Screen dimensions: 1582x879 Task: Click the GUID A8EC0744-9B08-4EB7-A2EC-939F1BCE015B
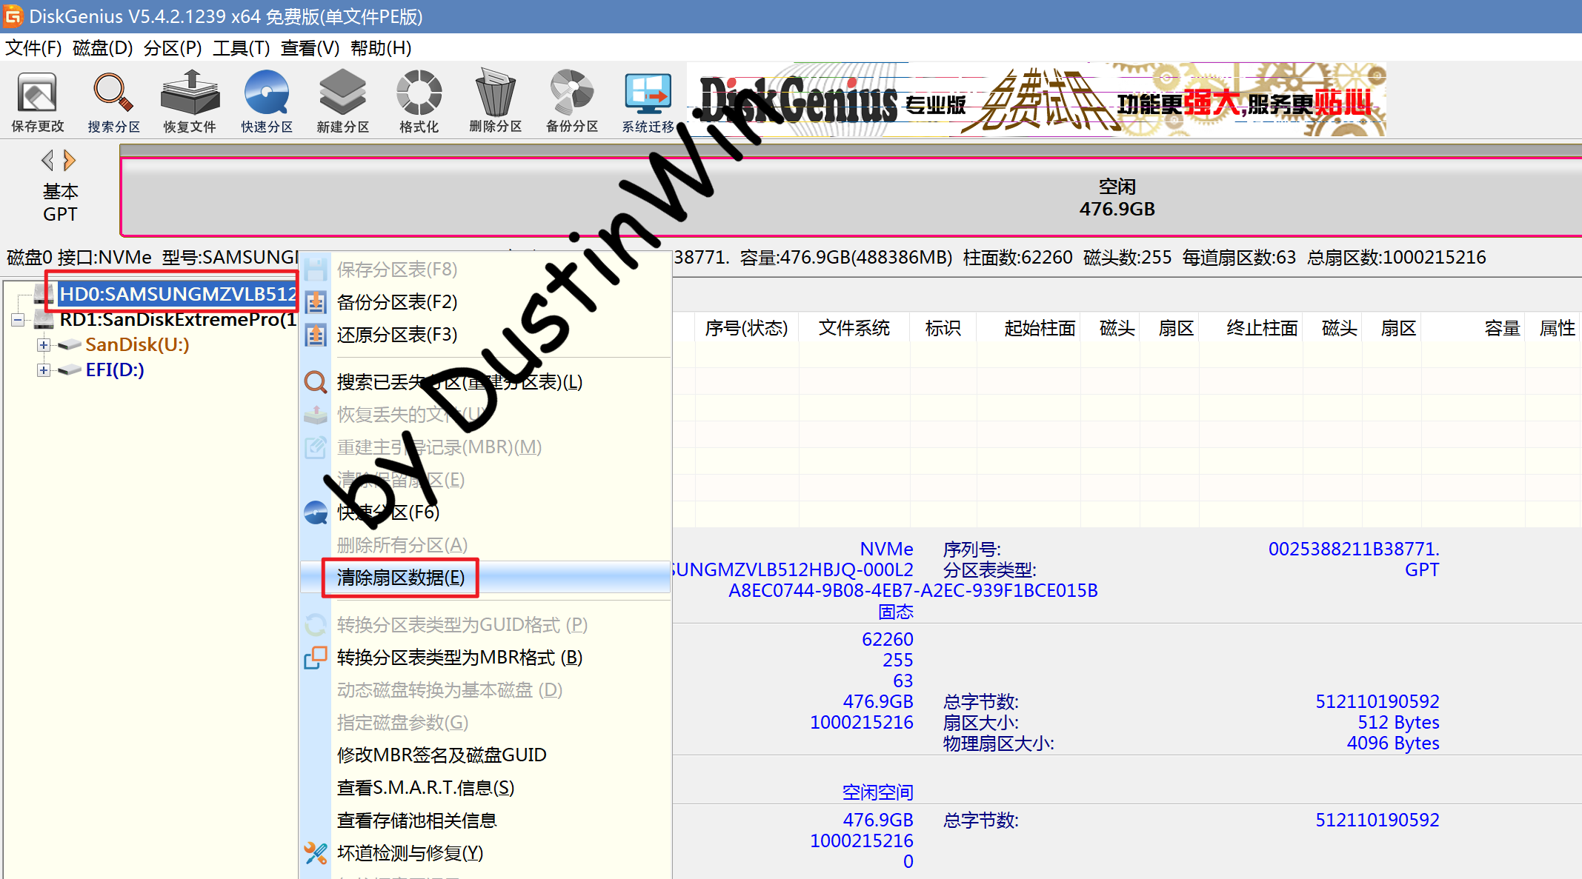click(913, 591)
